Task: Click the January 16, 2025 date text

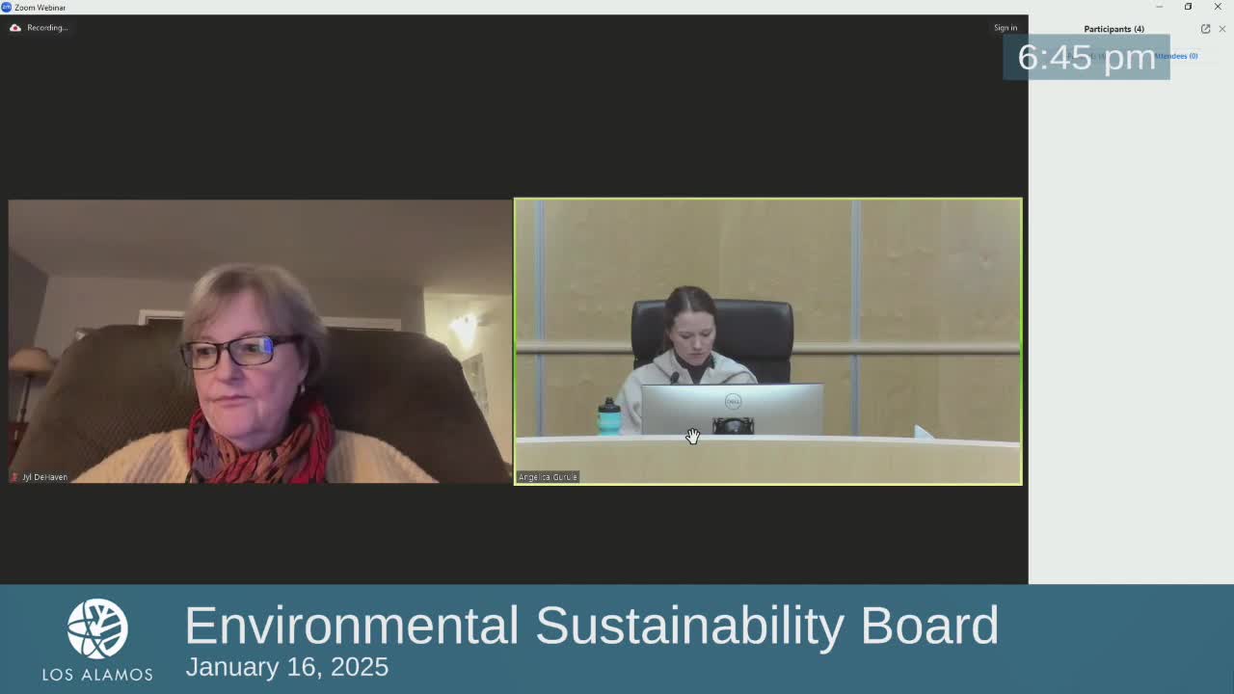Action: 287,667
